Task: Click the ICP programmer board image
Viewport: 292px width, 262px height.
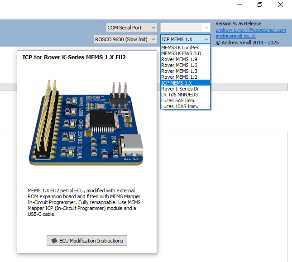Action: (87, 122)
